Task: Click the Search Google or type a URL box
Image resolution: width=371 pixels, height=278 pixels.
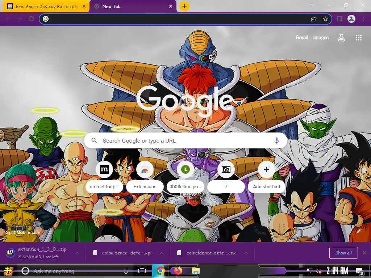Action: click(185, 141)
